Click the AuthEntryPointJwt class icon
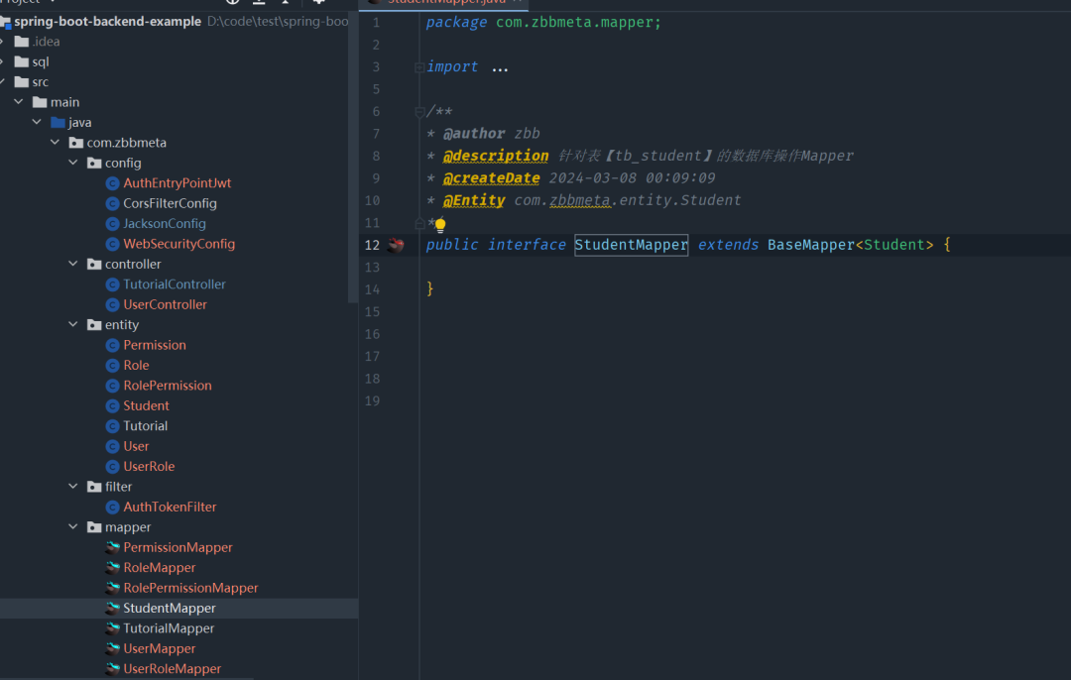The width and height of the screenshot is (1071, 680). coord(113,183)
